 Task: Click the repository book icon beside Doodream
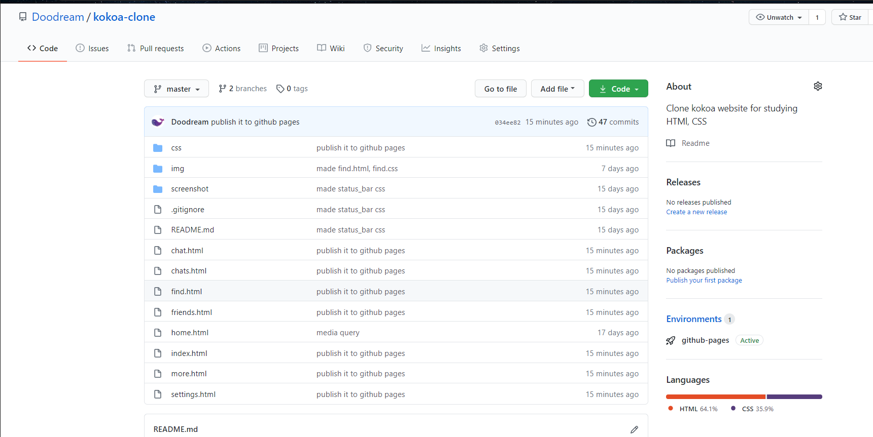click(x=23, y=17)
